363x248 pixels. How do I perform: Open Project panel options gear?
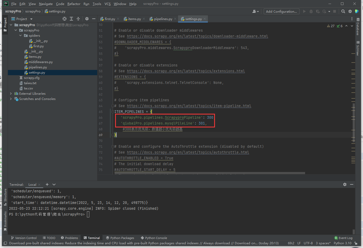tap(87, 19)
